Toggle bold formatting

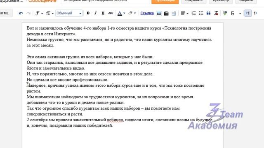pyautogui.click(x=88, y=13)
